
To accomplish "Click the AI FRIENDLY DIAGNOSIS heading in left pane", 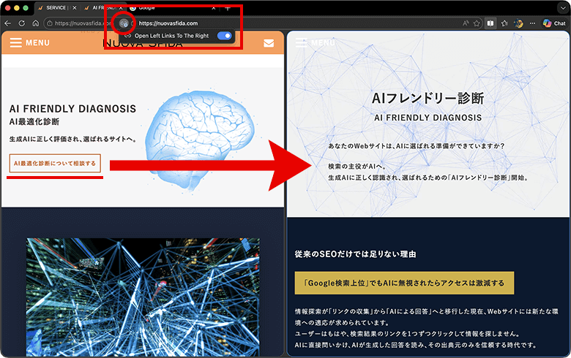I will 72,109.
